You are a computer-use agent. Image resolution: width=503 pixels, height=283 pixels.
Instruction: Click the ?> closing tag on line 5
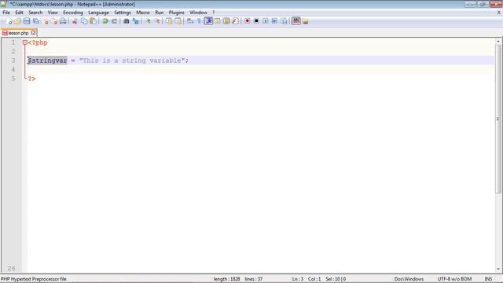coord(31,79)
